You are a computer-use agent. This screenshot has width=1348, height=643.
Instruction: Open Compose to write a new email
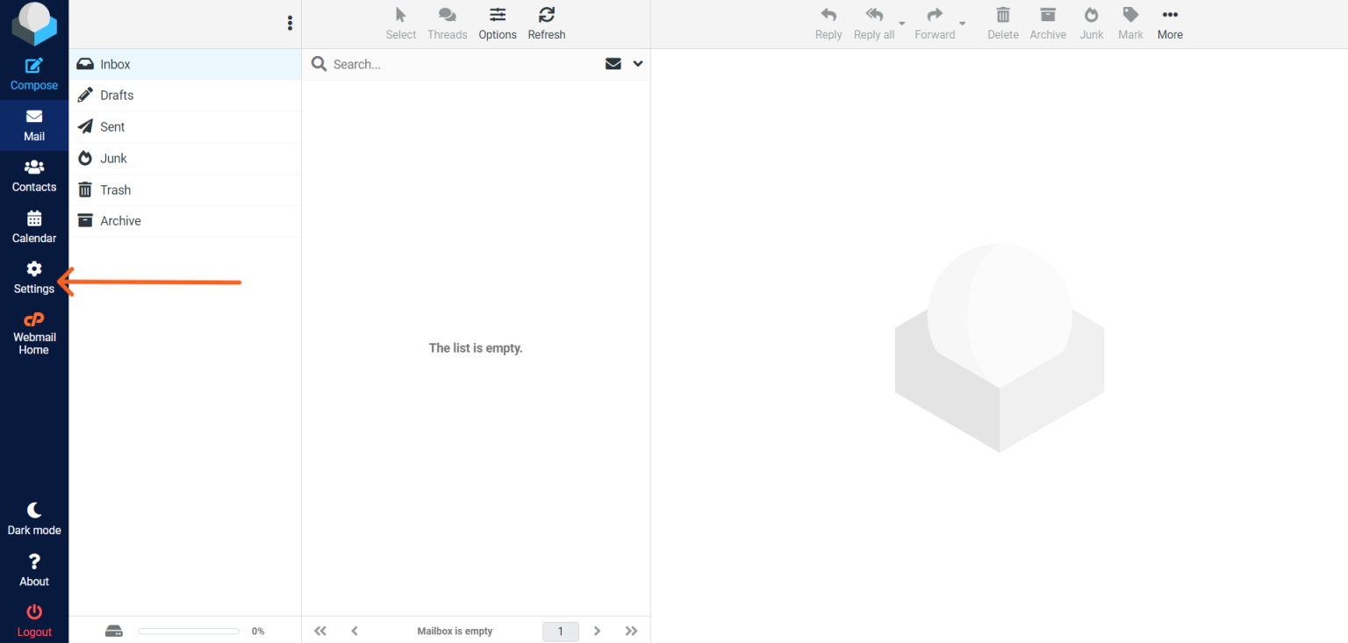pos(34,74)
